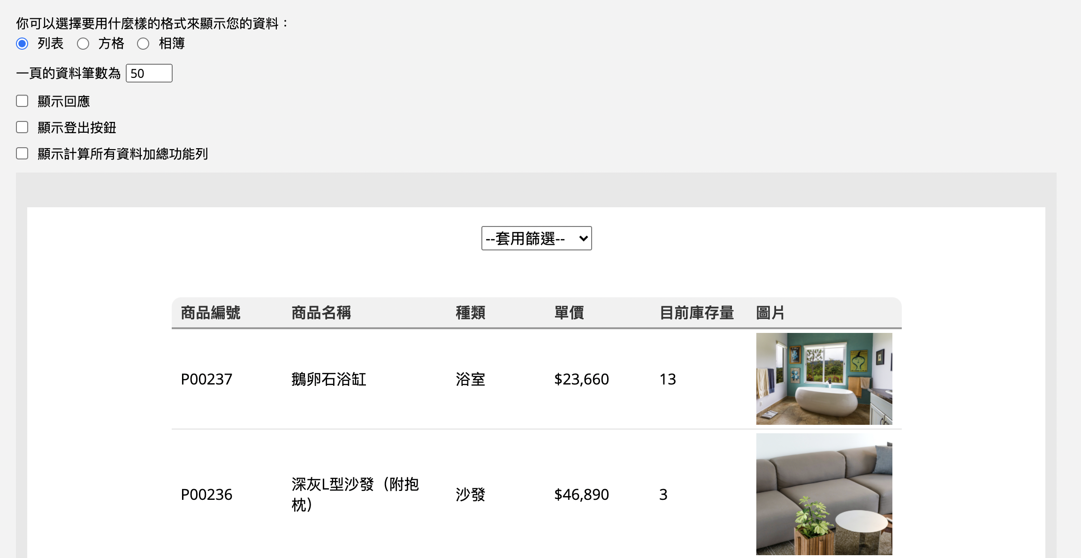
Task: Click the records per page input field
Action: coord(149,73)
